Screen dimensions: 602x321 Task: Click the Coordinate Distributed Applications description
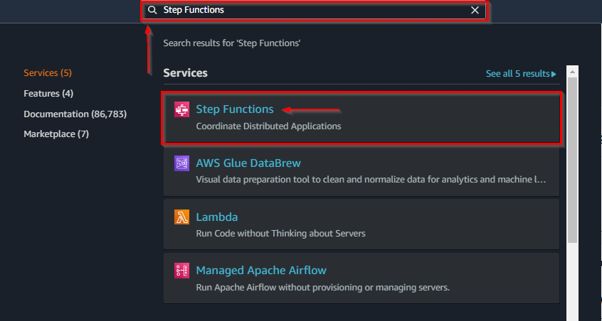[268, 126]
